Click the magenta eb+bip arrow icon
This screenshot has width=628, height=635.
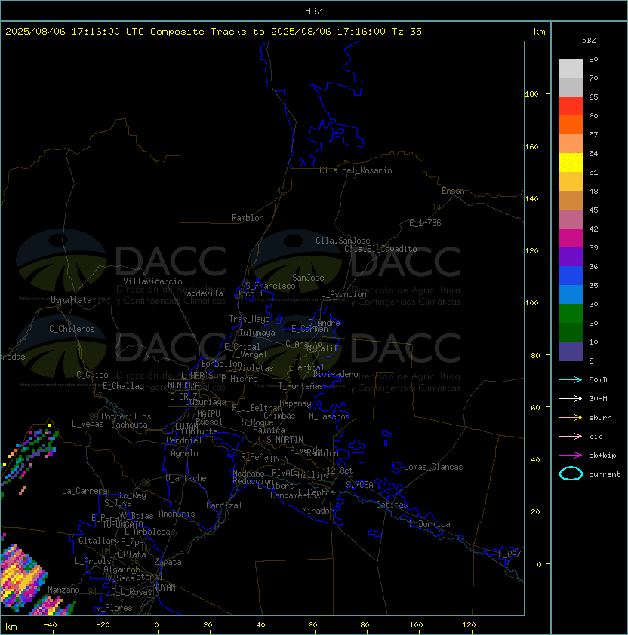(x=571, y=456)
